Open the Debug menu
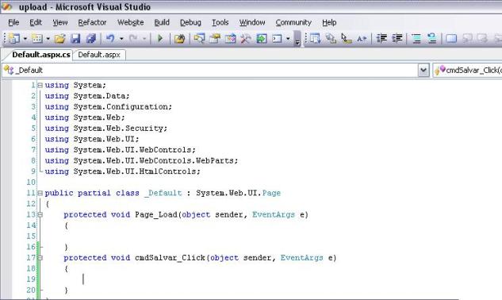Image resolution: width=502 pixels, height=300 pixels. (x=190, y=22)
